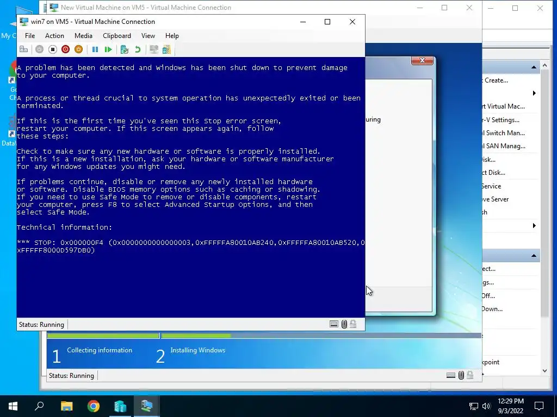The image size is (557, 417).
Task: Choose Import Virtual Machine action in Actions pane
Action: point(503,106)
